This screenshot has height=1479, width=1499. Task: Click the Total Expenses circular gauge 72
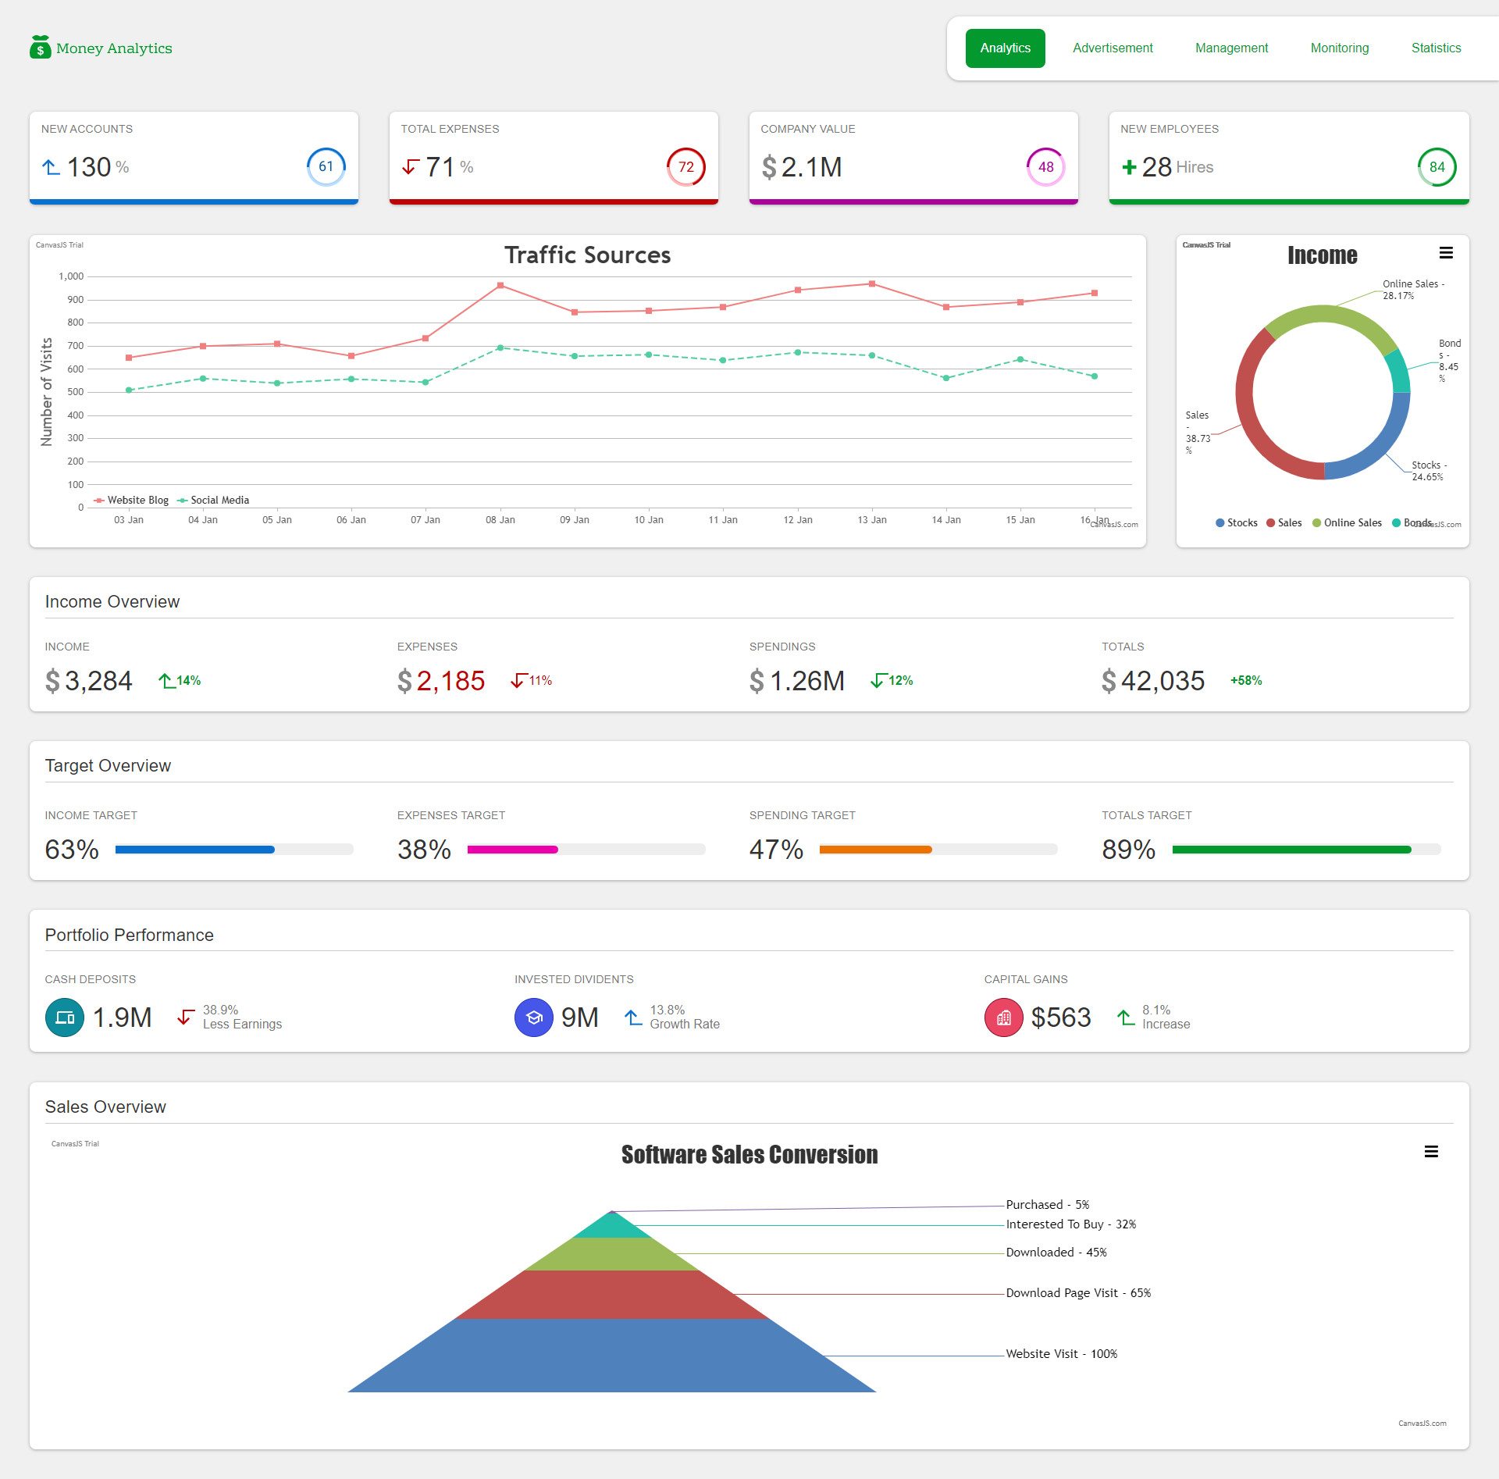coord(685,166)
